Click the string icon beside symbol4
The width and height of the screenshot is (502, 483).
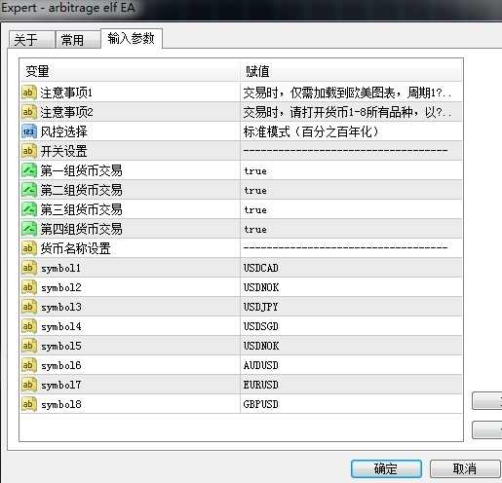[28, 326]
